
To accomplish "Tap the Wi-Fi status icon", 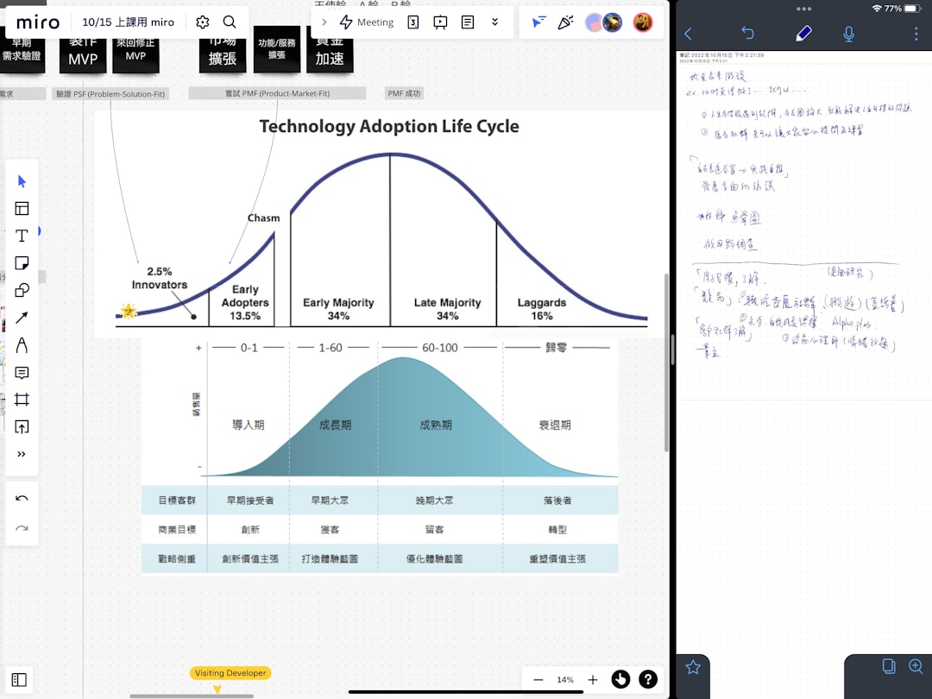I will tap(877, 9).
